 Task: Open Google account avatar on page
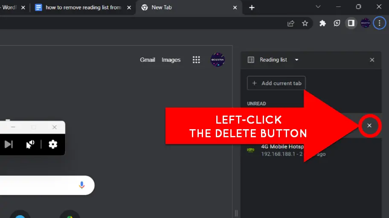(218, 59)
